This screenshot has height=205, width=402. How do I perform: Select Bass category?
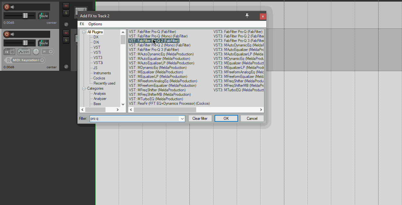97,104
